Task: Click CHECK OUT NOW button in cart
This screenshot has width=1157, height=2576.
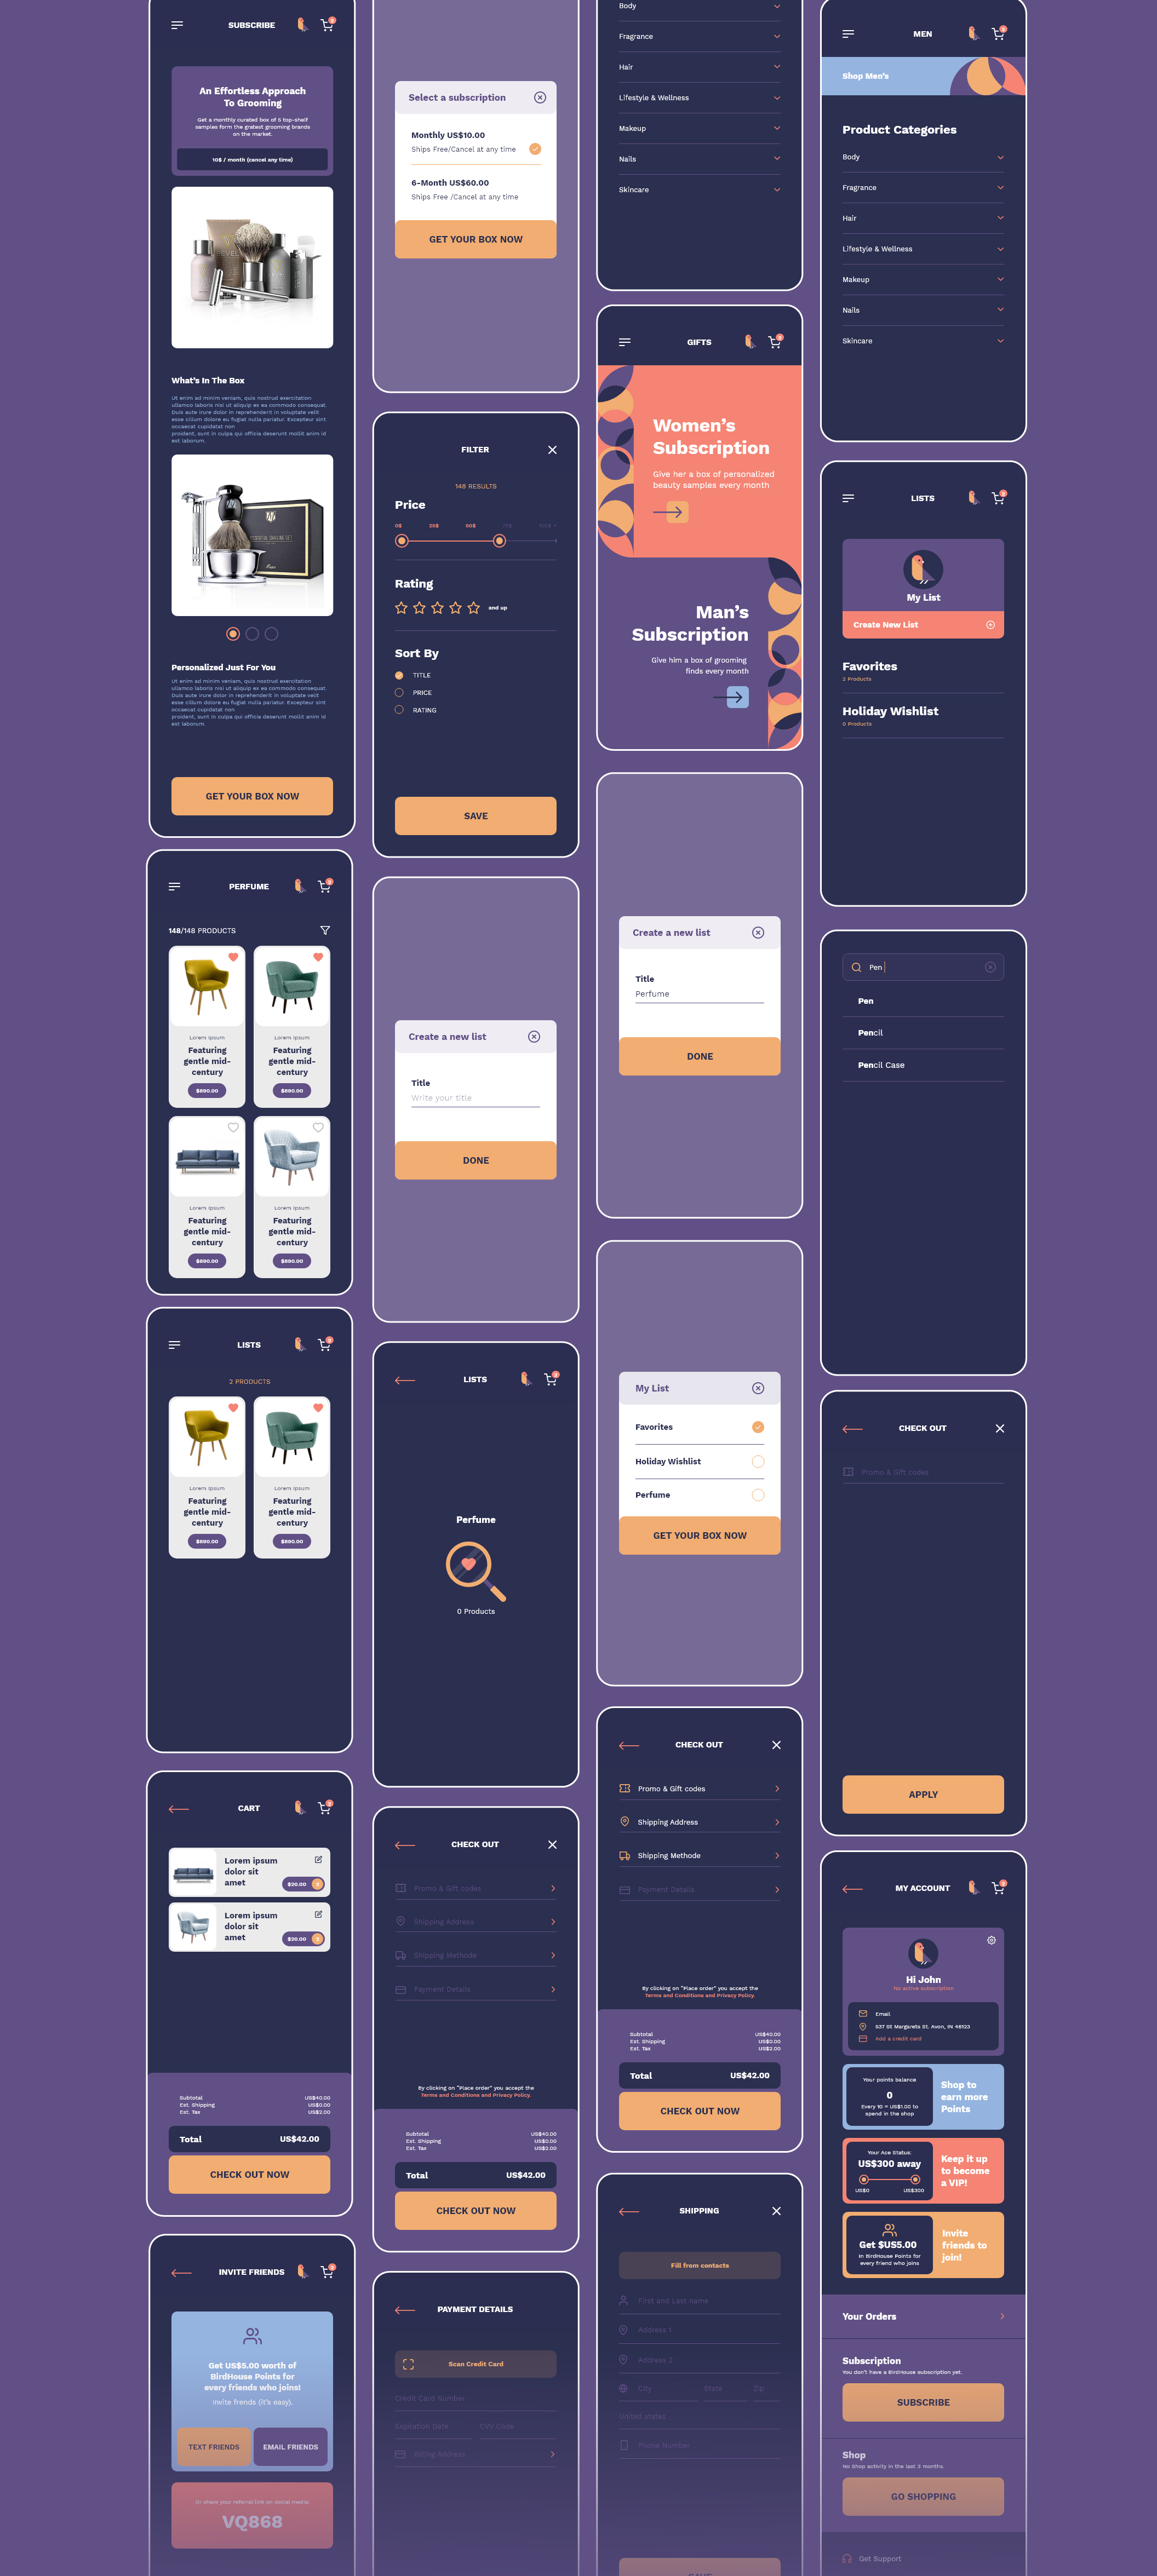Action: point(250,2173)
